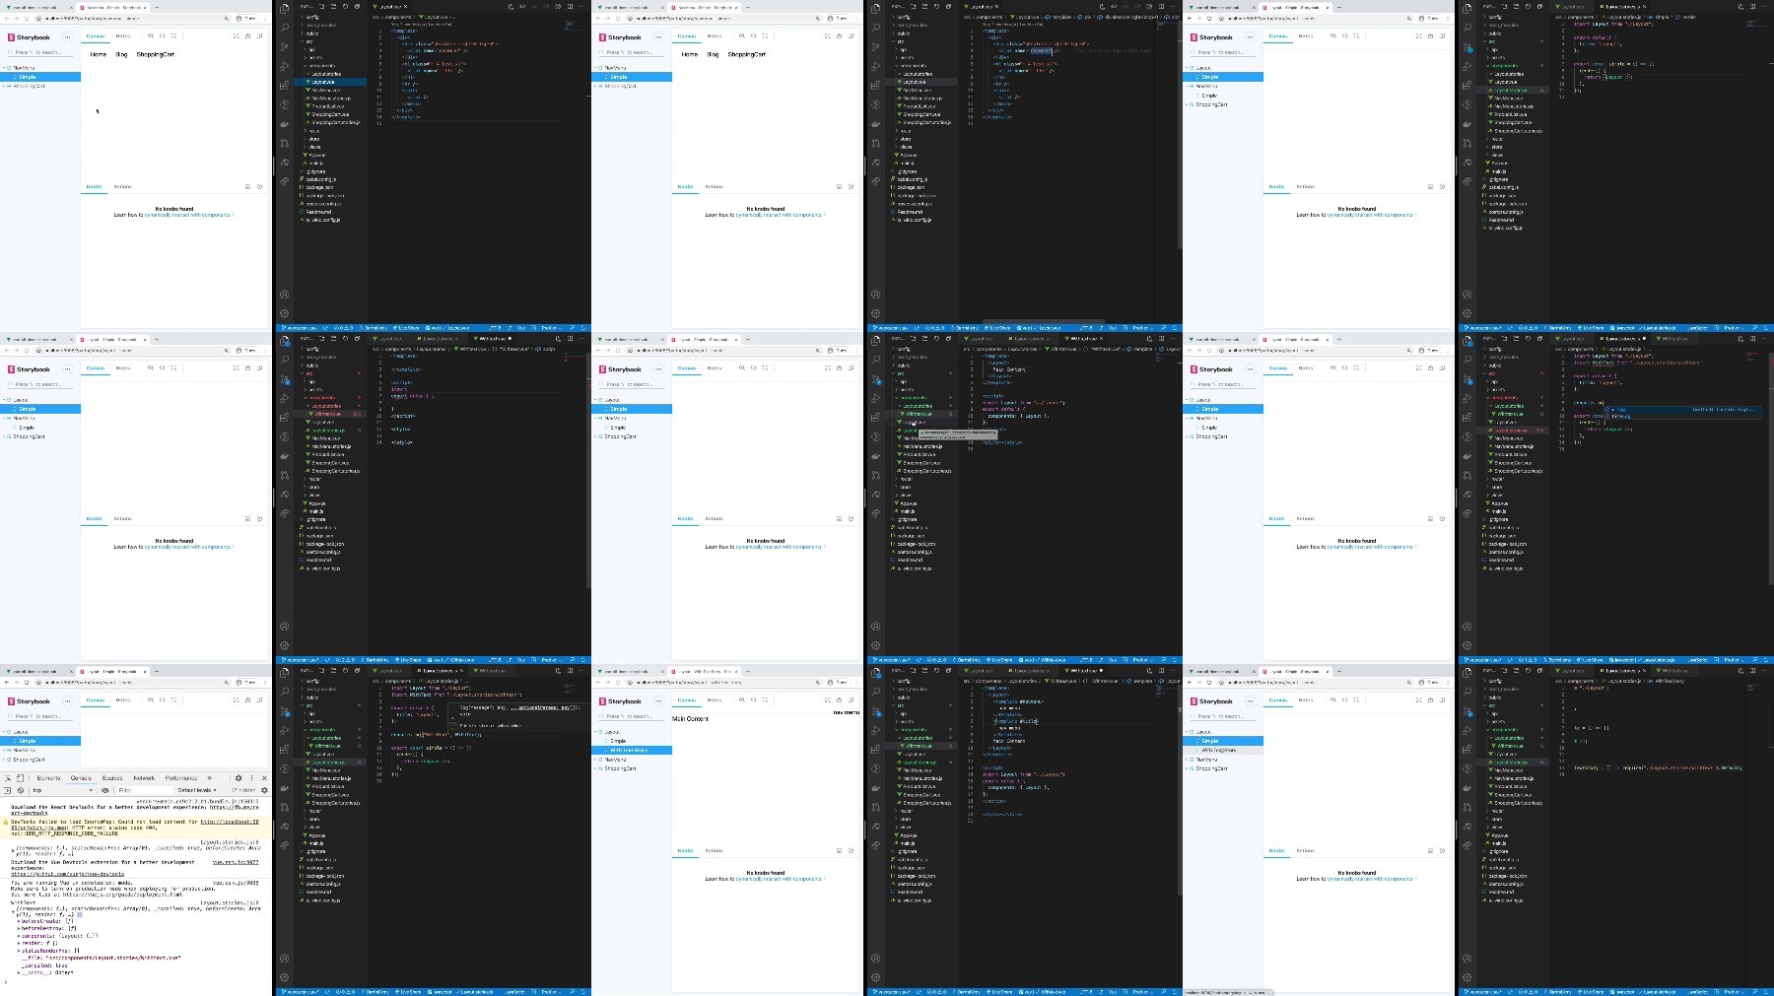Open the DevTools Performance tab
1774x996 pixels.
181,778
